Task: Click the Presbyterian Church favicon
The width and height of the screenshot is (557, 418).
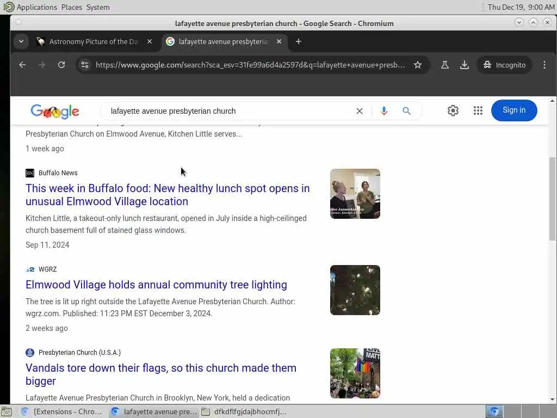Action: coord(30,353)
